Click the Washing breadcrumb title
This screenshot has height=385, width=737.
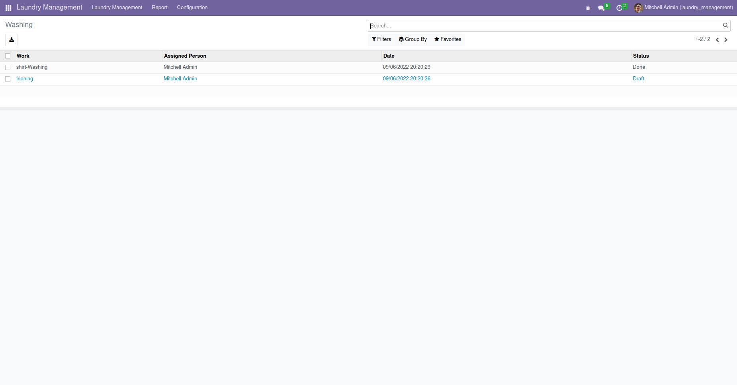(x=19, y=25)
